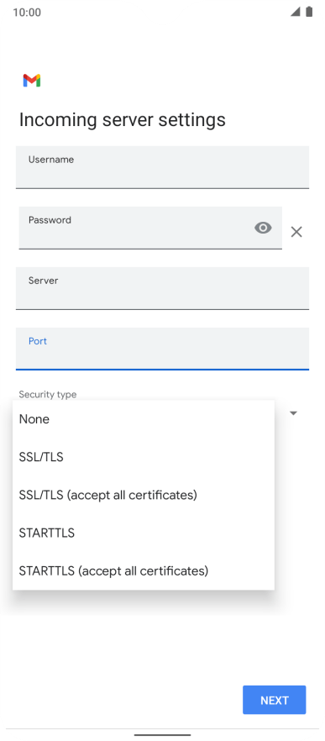The height and width of the screenshot is (741, 325).
Task: Tap the cellular signal status icon
Action: 296,12
